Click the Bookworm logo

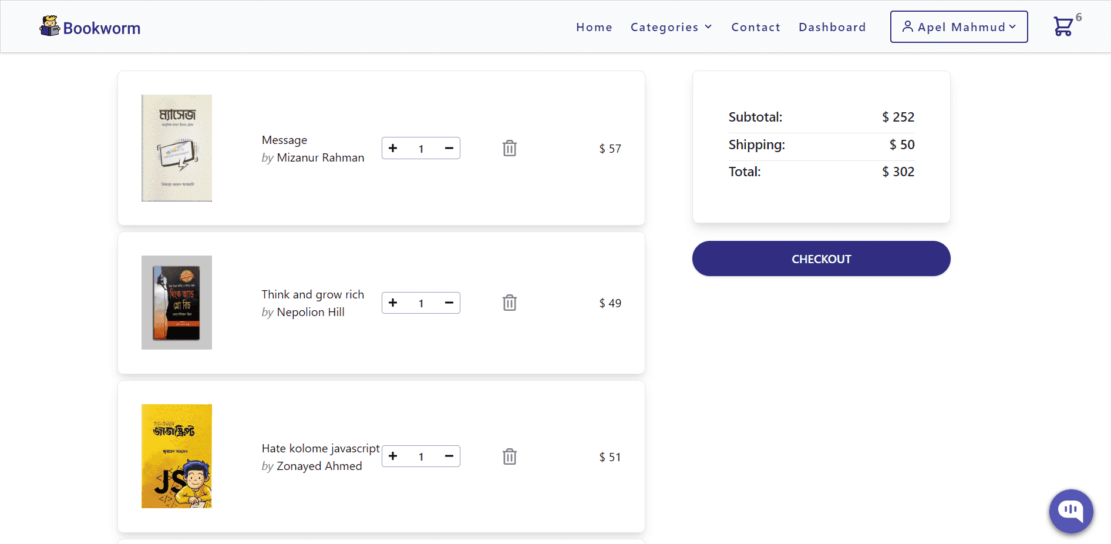[x=90, y=27]
